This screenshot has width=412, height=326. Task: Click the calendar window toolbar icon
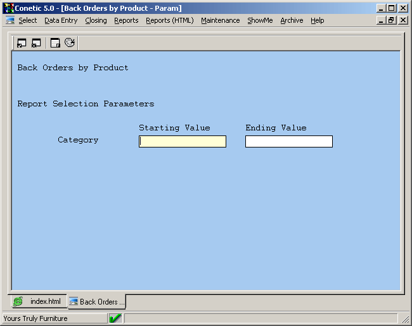pos(55,43)
